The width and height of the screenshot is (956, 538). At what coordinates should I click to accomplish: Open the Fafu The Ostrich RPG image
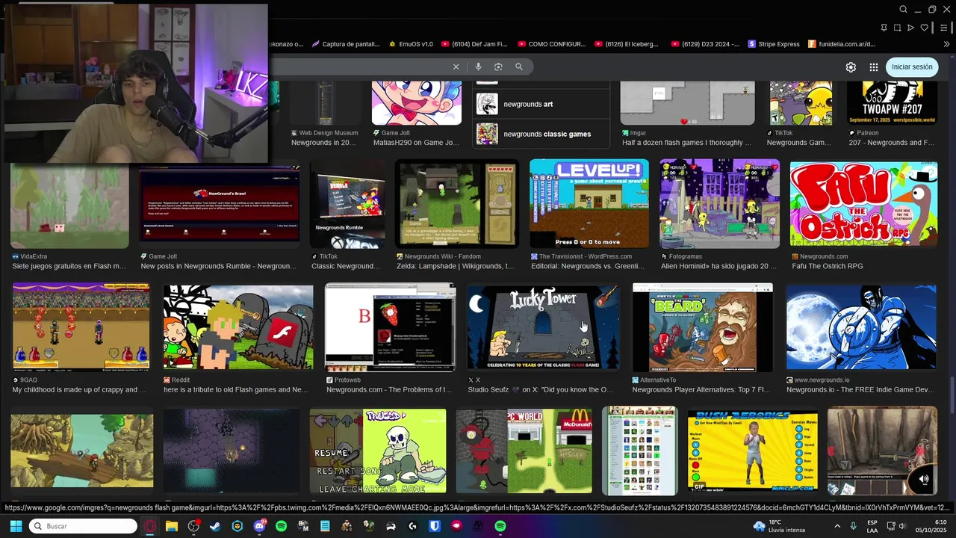pos(863,203)
